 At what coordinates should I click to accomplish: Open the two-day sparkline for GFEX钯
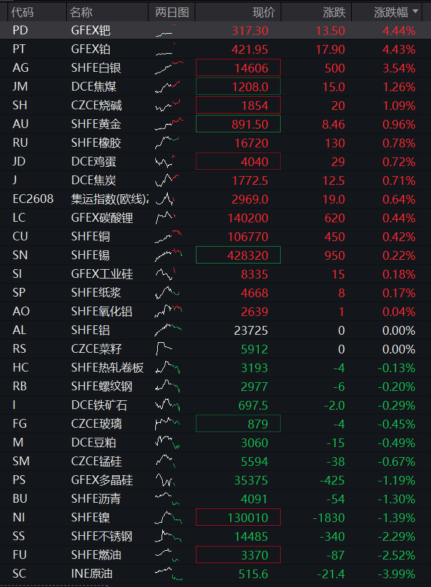166,31
